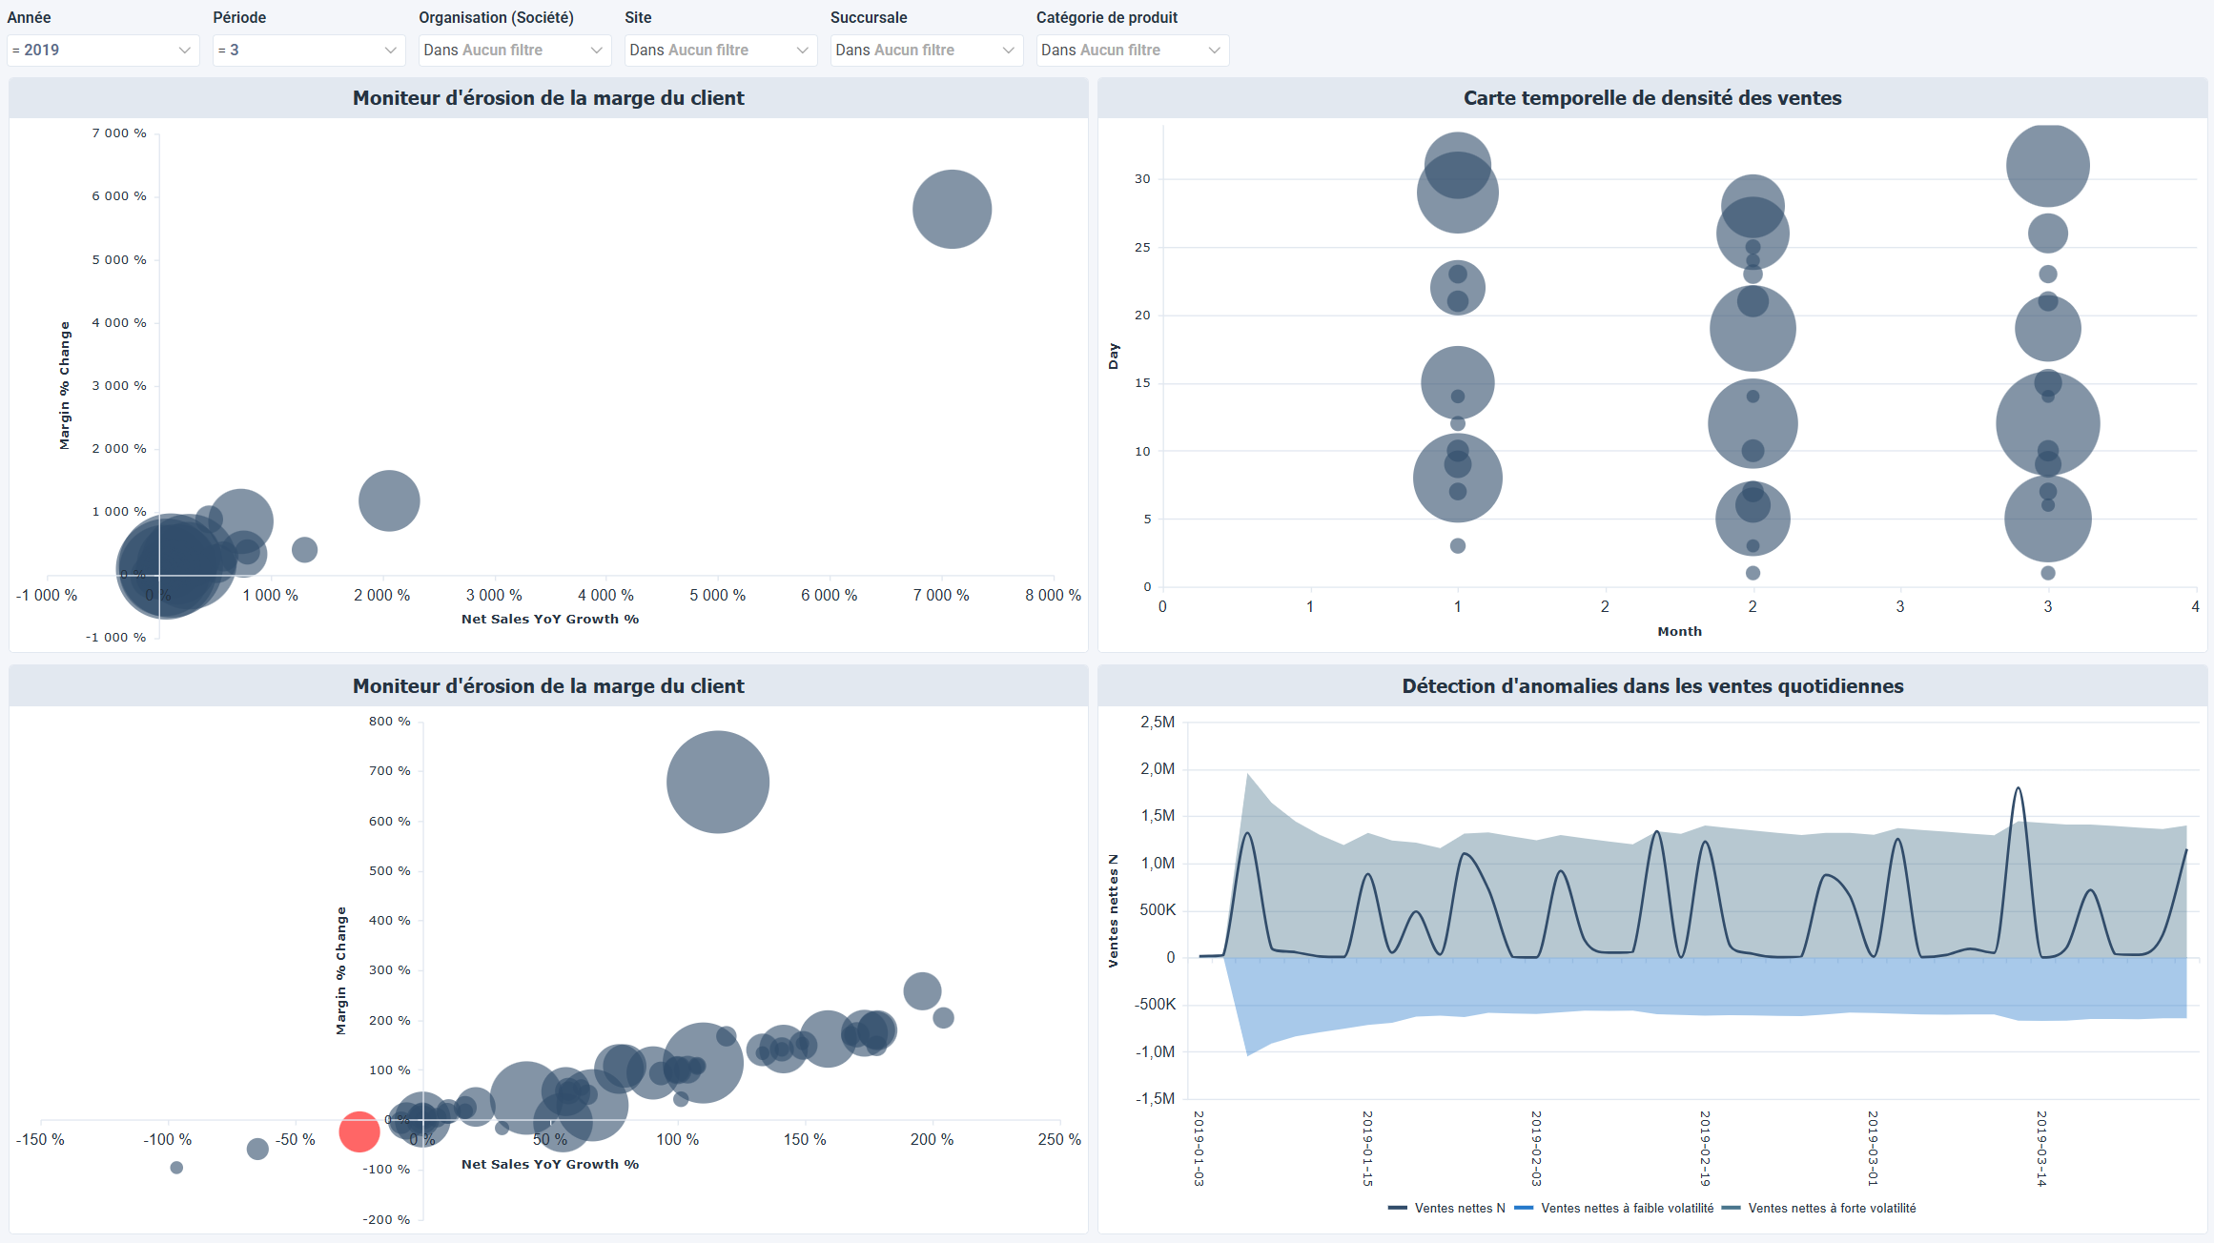
Task: Expand the Site filter dropdown
Action: pyautogui.click(x=802, y=50)
